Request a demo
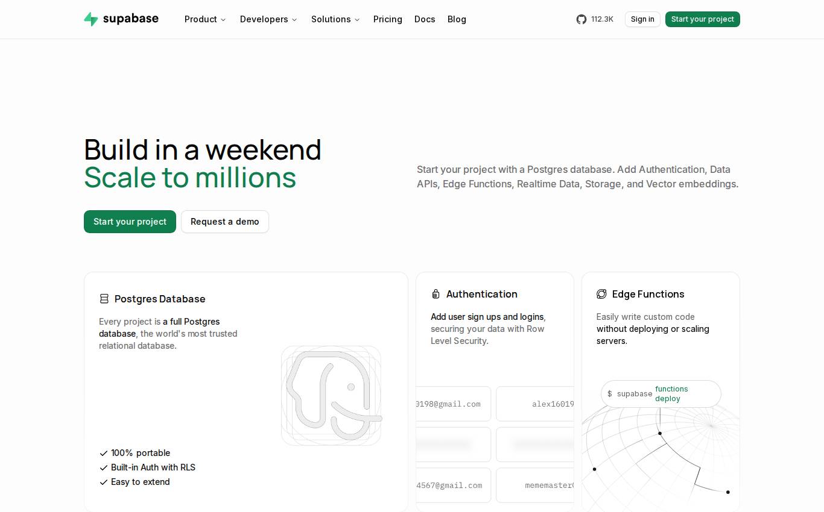Image resolution: width=824 pixels, height=512 pixels. click(x=225, y=222)
